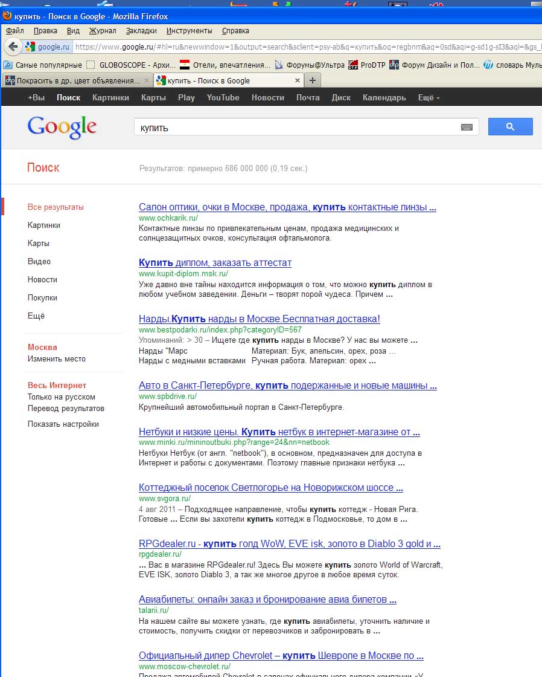This screenshot has width=542, height=677.
Task: Open Play in the black Google bar
Action: coord(187,97)
